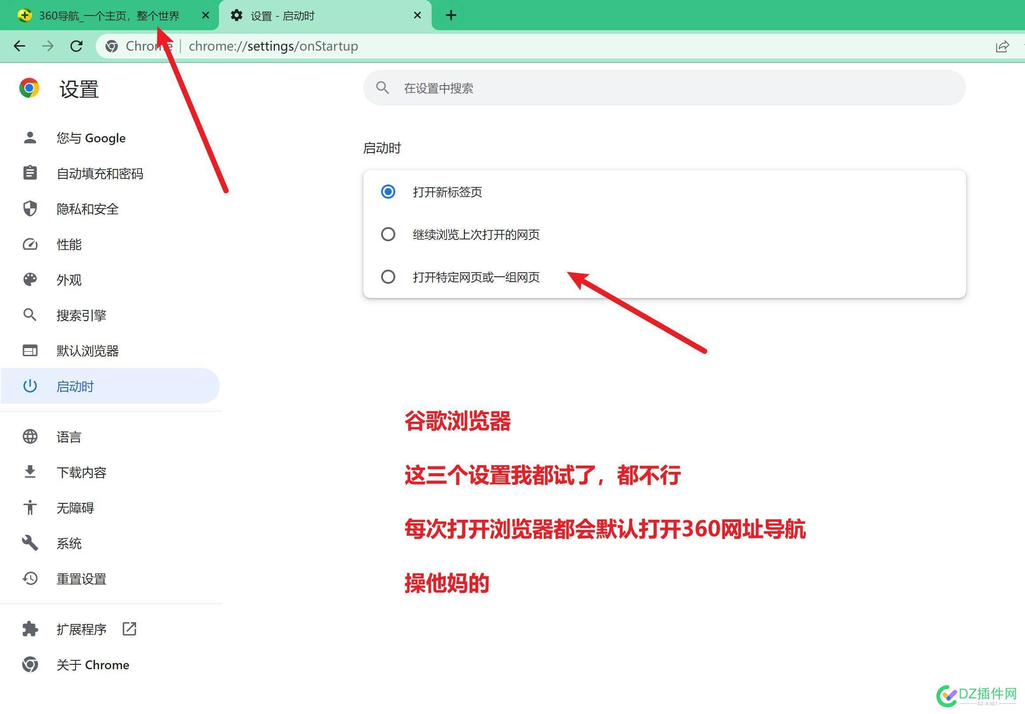Screen dimensions: 1025x714
Task: Click the accessibility icon for 无障碍
Action: (30, 508)
